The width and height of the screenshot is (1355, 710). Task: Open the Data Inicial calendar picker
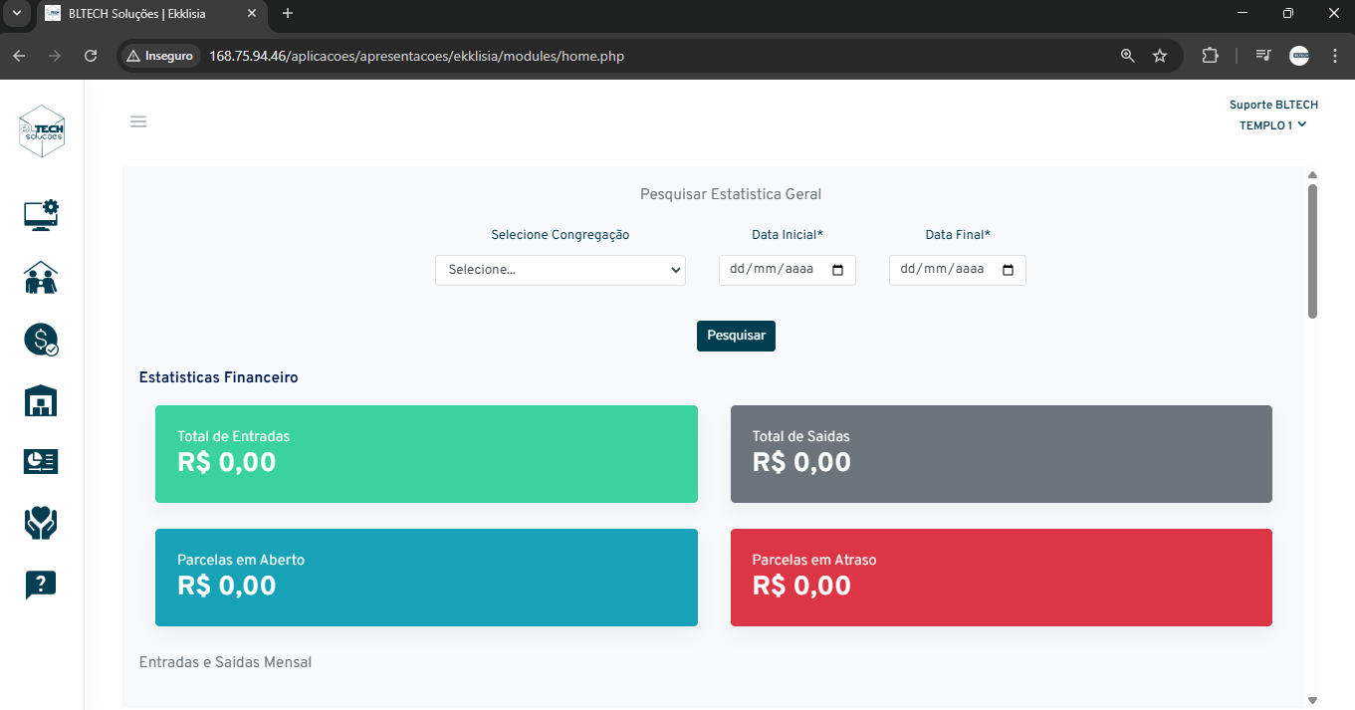837,270
